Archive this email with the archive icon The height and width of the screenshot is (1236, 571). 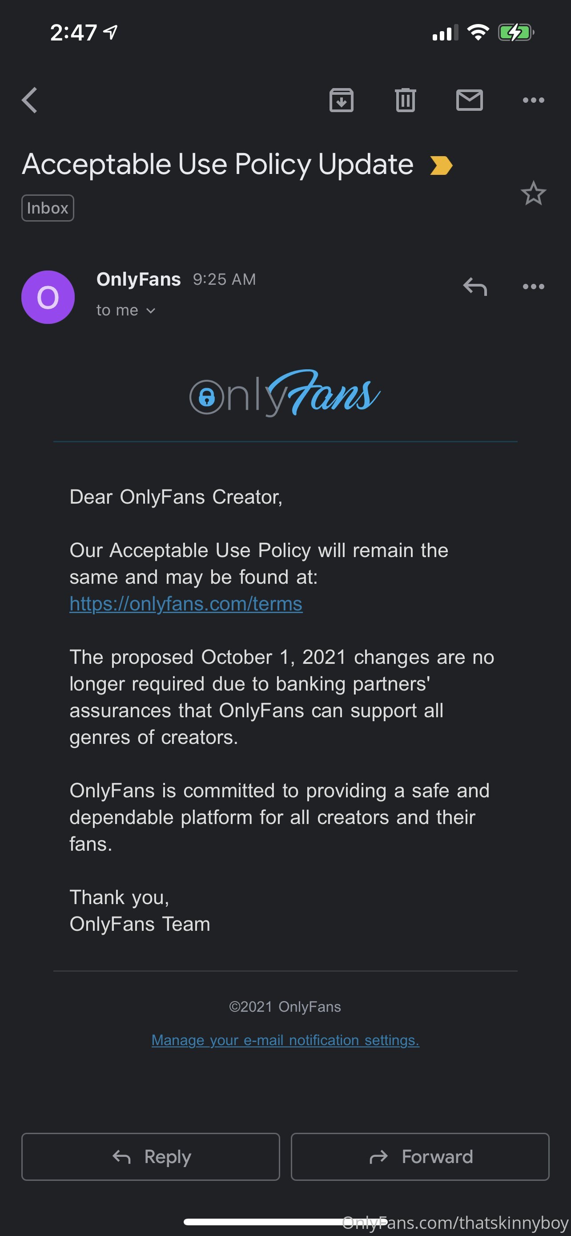tap(342, 100)
